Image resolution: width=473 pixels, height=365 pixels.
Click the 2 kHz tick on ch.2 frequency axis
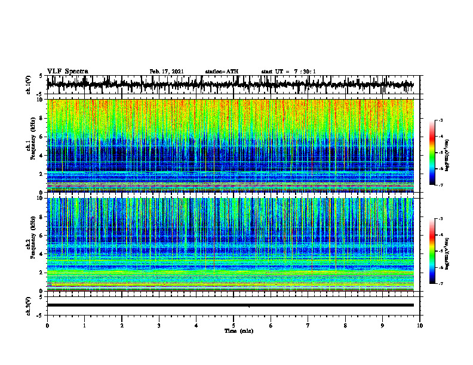point(41,273)
